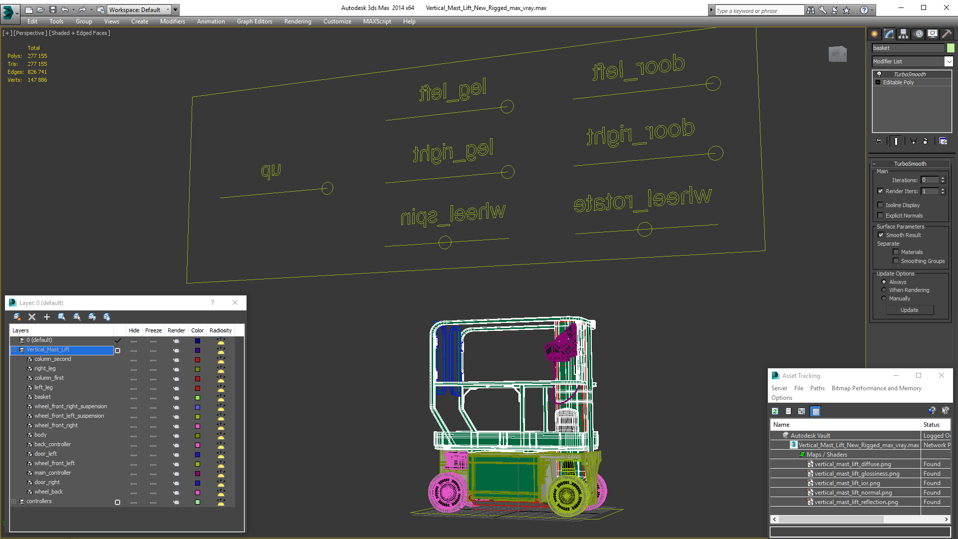This screenshot has height=539, width=958.
Task: Open the Motion command panel tab
Action: (918, 34)
